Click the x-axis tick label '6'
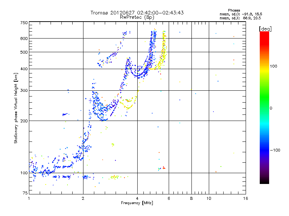This screenshot has height=216, width=289. click(169, 198)
